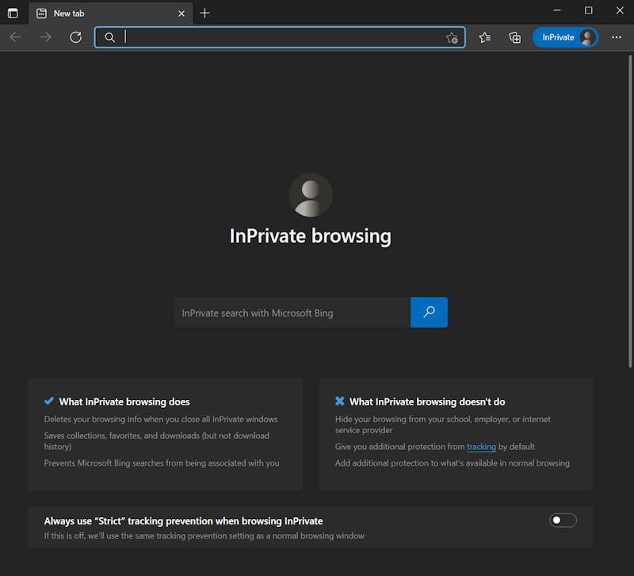Click the InPrivate avatar image in page center

[x=311, y=195]
